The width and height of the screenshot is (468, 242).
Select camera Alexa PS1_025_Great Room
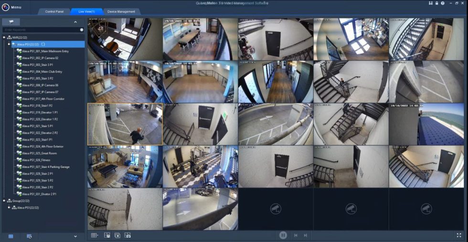(39, 153)
